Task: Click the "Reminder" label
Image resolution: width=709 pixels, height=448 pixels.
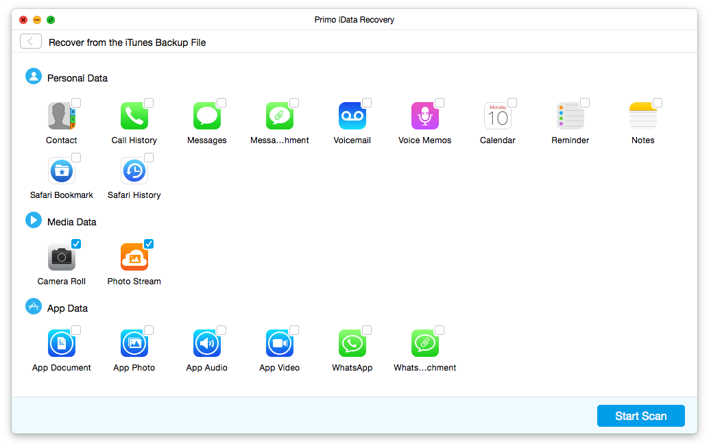Action: tap(570, 140)
